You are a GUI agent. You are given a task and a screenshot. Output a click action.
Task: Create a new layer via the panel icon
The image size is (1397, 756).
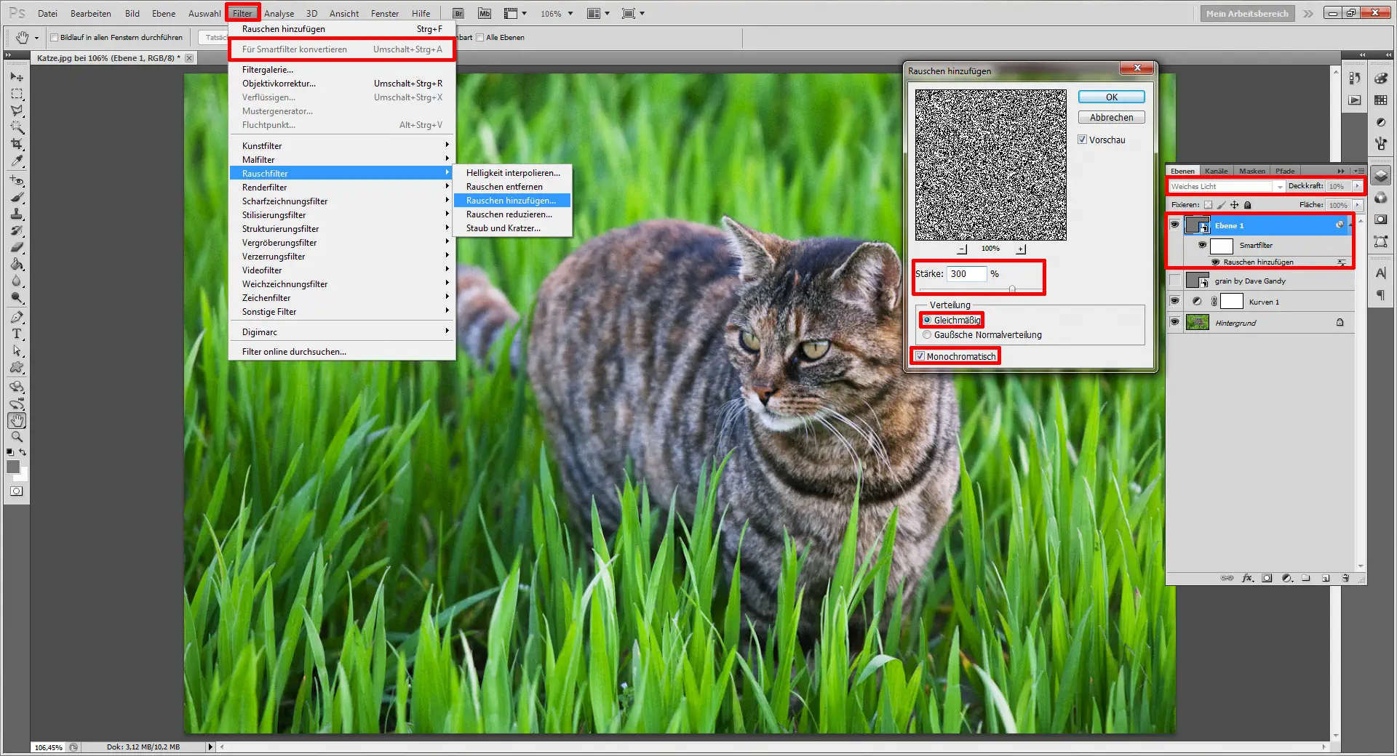(1327, 579)
